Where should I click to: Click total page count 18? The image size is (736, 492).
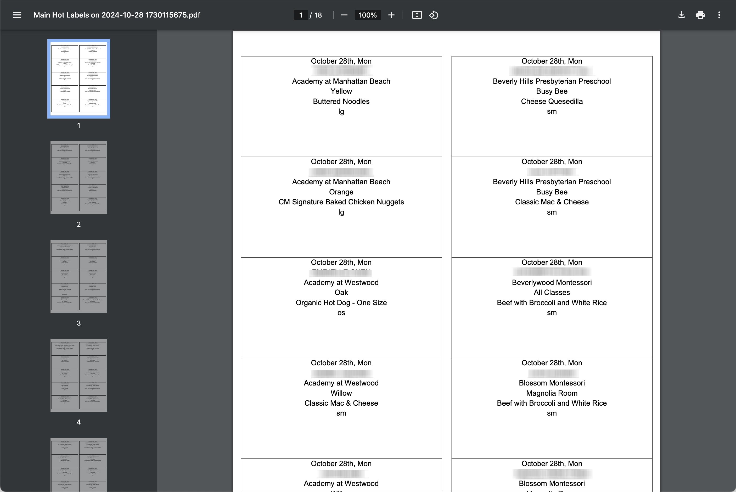coord(318,15)
